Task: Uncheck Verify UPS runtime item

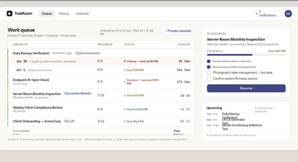Action: pos(209,61)
